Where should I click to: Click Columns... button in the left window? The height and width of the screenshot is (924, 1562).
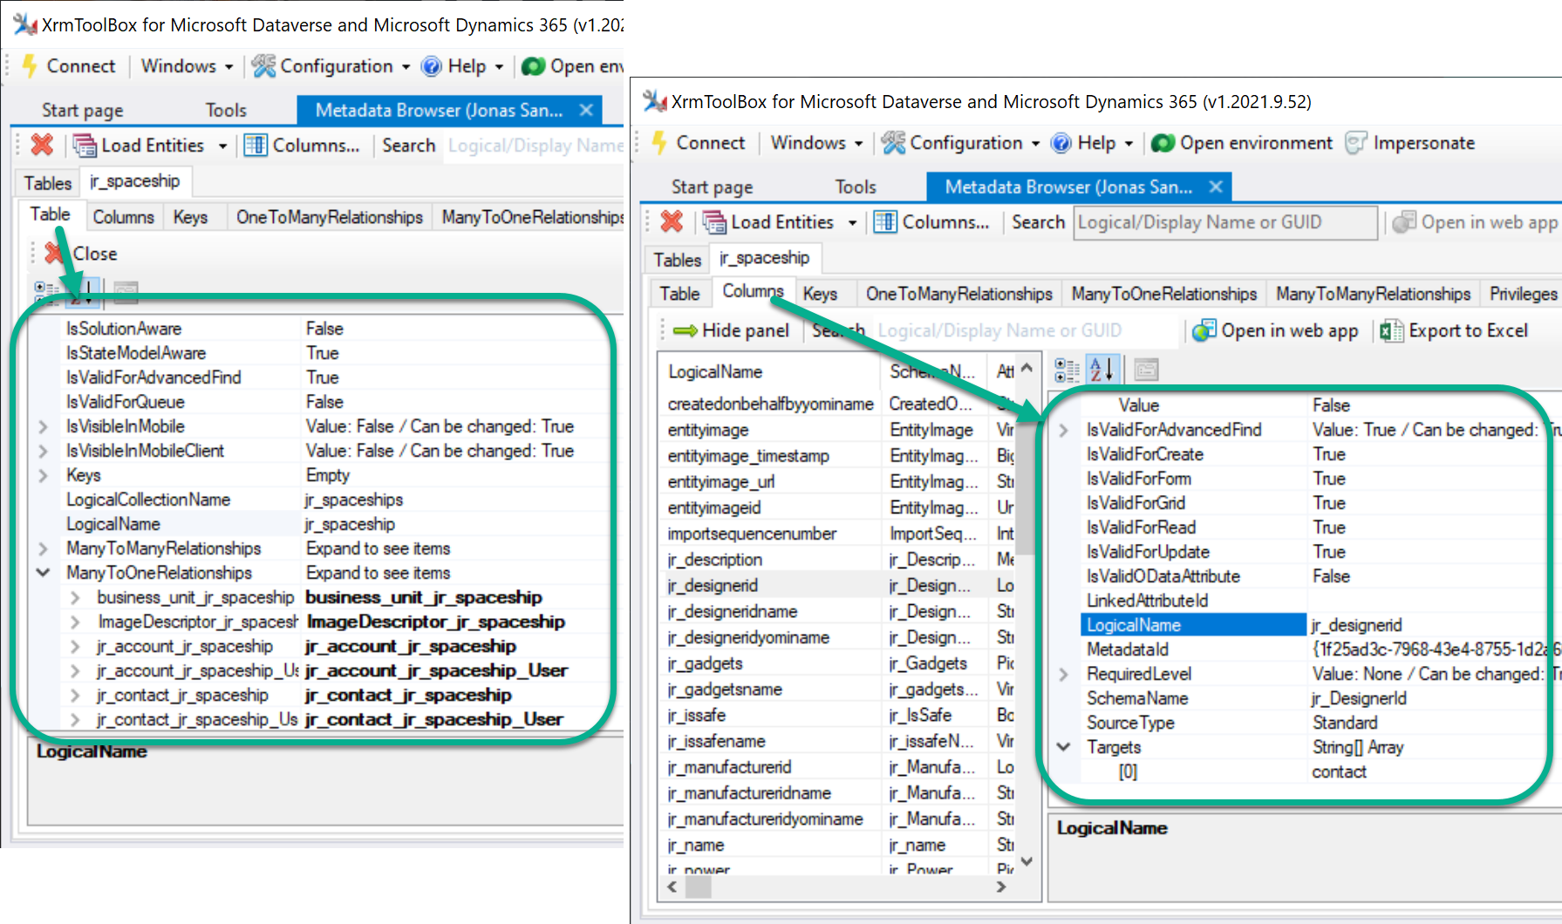pos(302,146)
